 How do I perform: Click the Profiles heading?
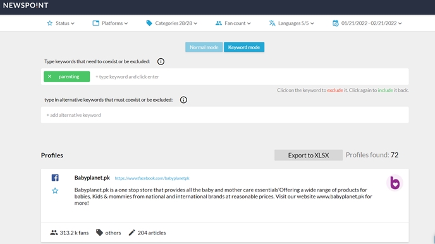(x=52, y=156)
